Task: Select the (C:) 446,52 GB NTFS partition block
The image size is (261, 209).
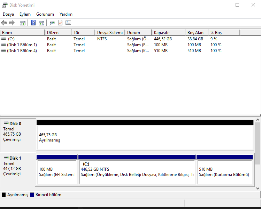Action: [137, 170]
